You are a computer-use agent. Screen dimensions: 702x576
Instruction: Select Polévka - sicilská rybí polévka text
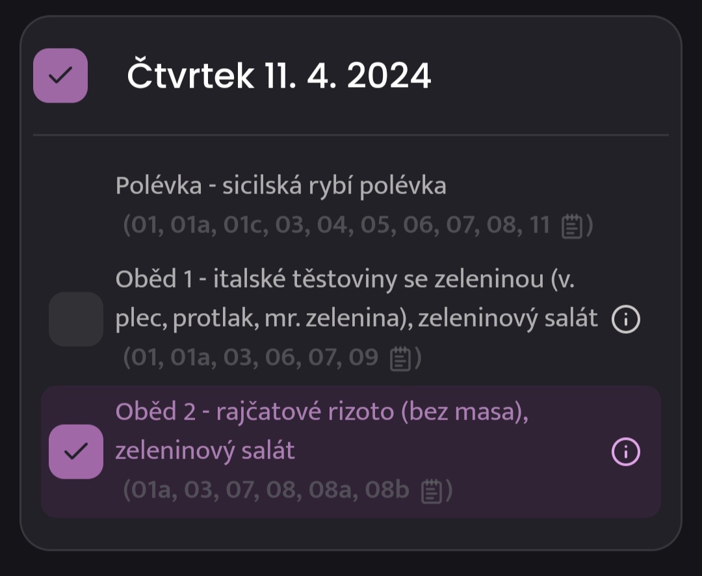[x=281, y=186]
